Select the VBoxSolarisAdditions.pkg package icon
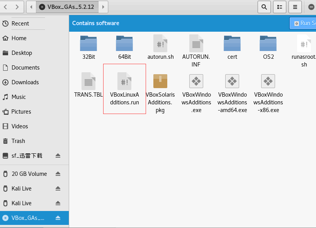The height and width of the screenshot is (228, 316). (160, 81)
